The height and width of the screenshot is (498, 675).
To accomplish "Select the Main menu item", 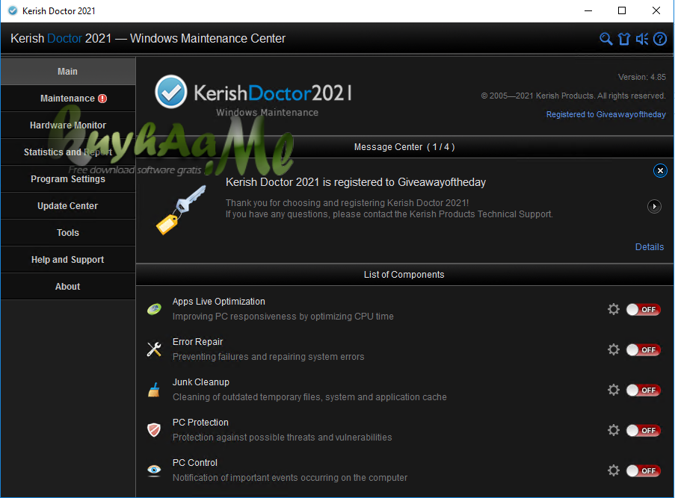I will pos(68,72).
